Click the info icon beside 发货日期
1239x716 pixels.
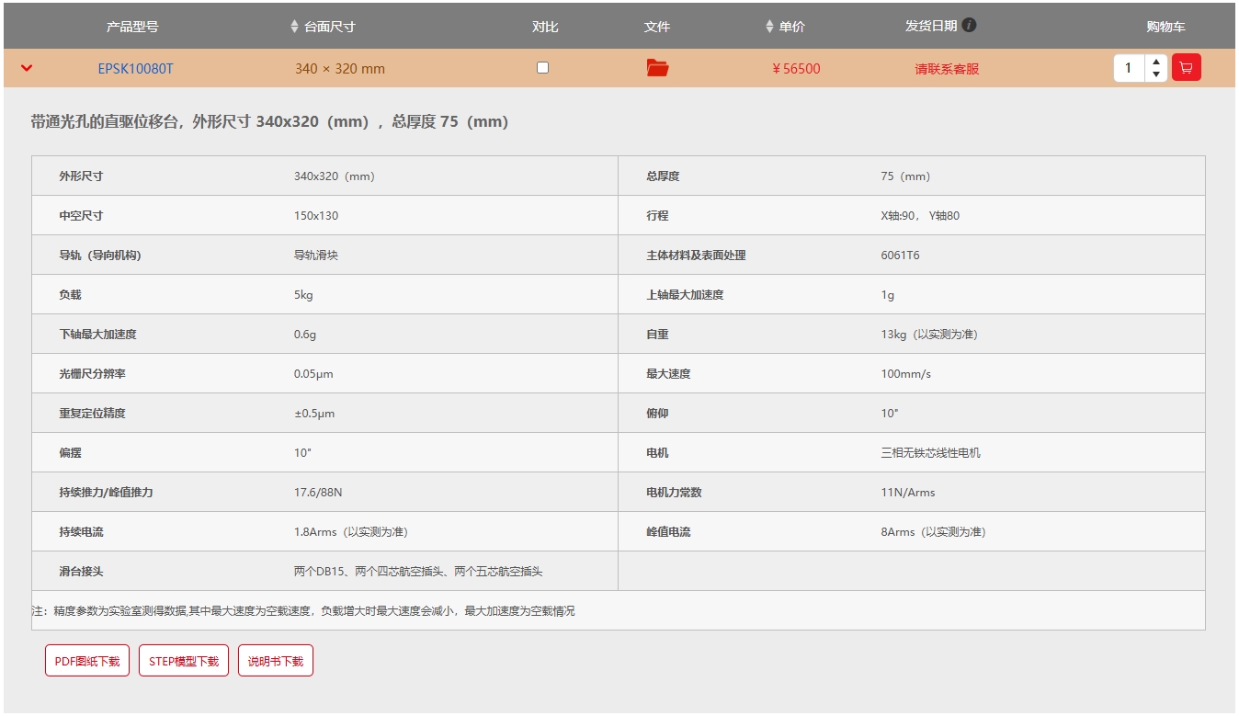pos(970,26)
